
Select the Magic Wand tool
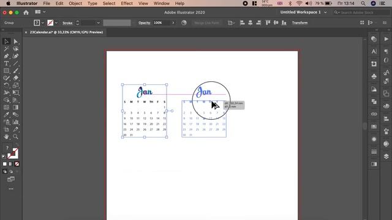[x=6, y=49]
